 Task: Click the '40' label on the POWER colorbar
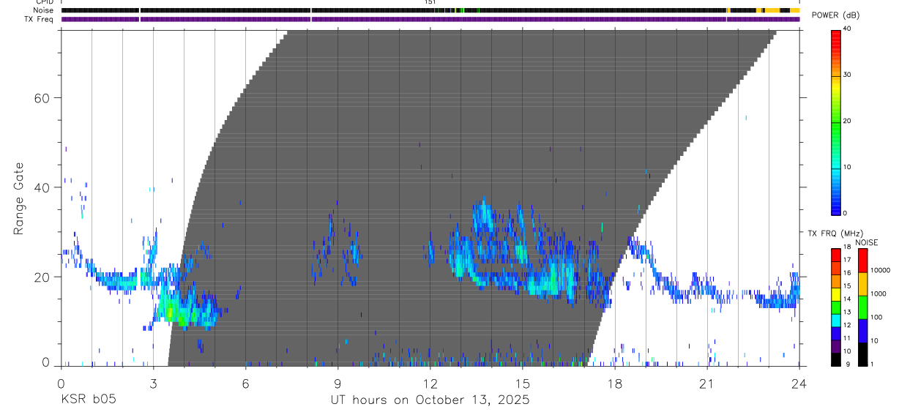tap(847, 29)
